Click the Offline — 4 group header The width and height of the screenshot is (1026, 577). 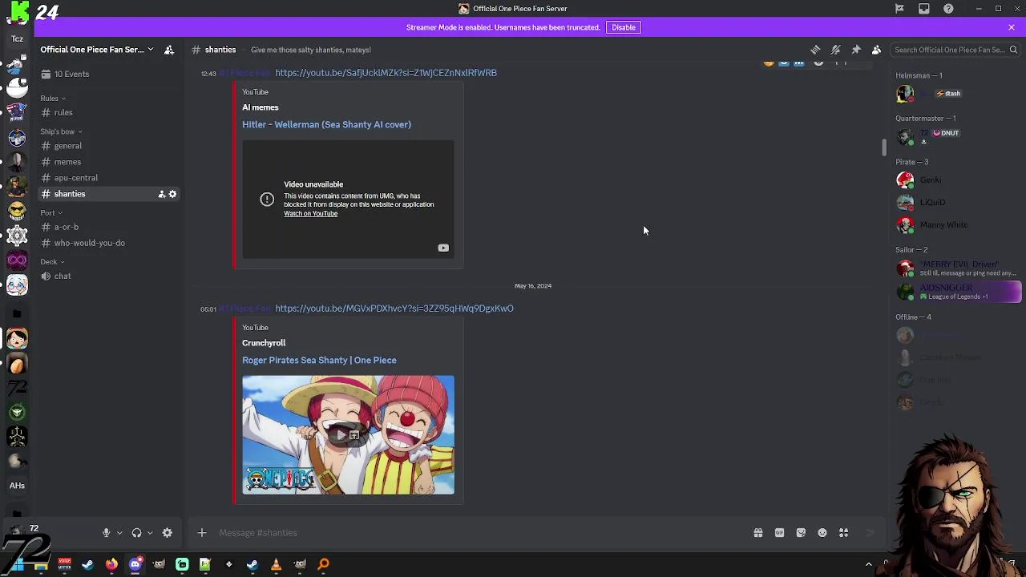(913, 317)
